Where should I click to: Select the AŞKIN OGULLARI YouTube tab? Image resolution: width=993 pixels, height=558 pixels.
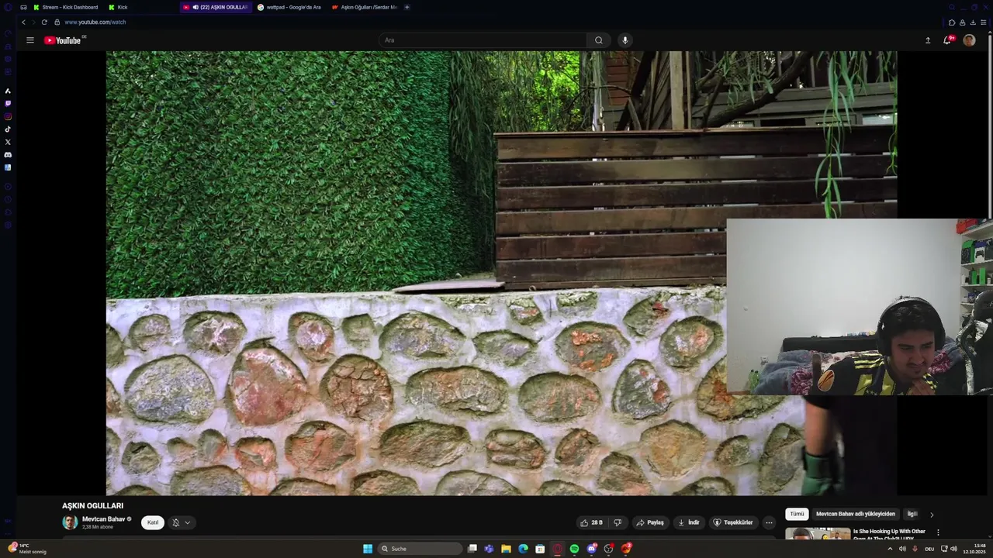pyautogui.click(x=216, y=7)
